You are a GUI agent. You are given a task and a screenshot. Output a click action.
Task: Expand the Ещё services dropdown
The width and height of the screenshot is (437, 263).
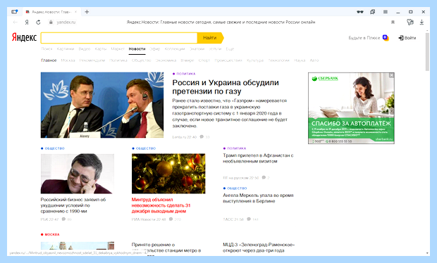(x=230, y=49)
